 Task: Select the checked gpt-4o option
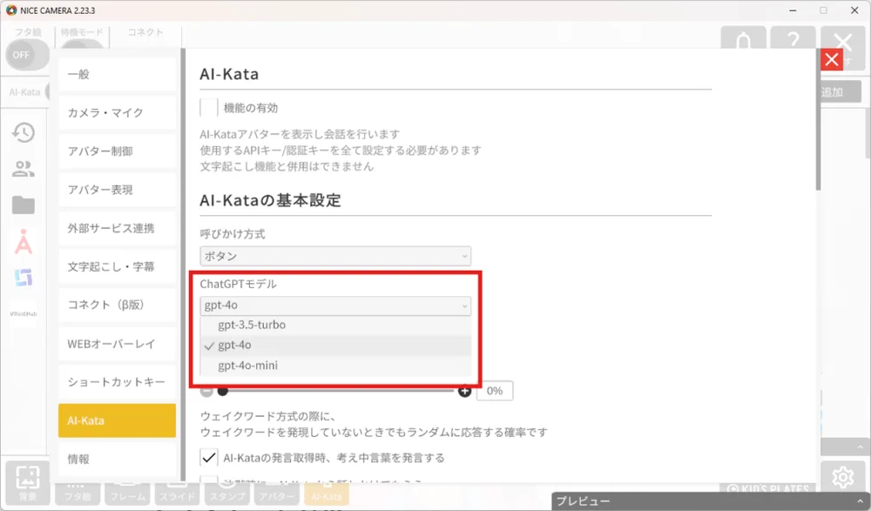tap(335, 345)
